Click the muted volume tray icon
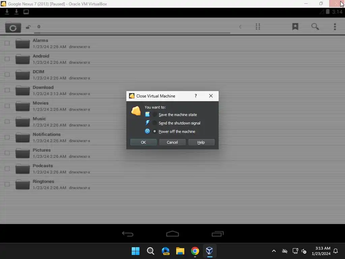 tap(304, 251)
